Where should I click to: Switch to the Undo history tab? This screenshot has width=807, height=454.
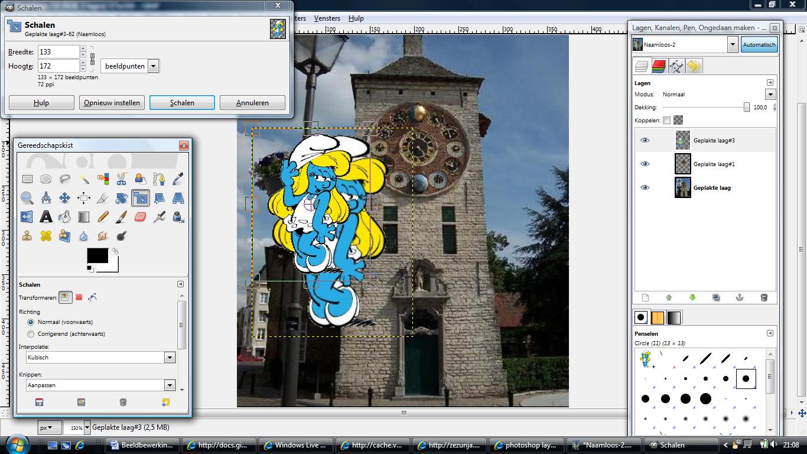coord(694,66)
